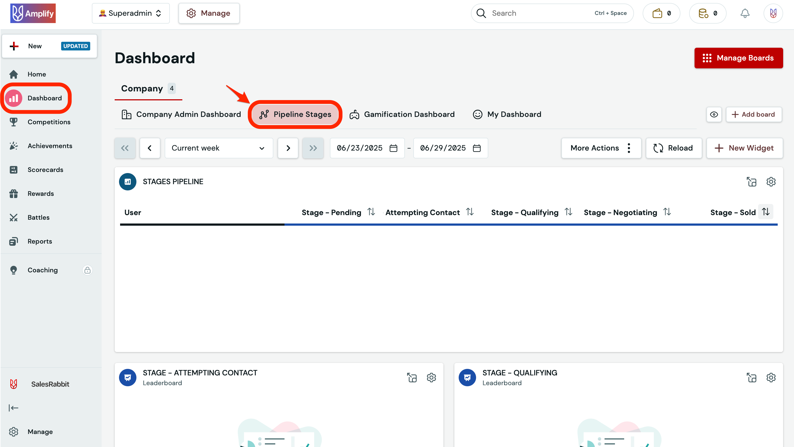Click the wallet balance icon
This screenshot has width=794, height=447.
[657, 13]
